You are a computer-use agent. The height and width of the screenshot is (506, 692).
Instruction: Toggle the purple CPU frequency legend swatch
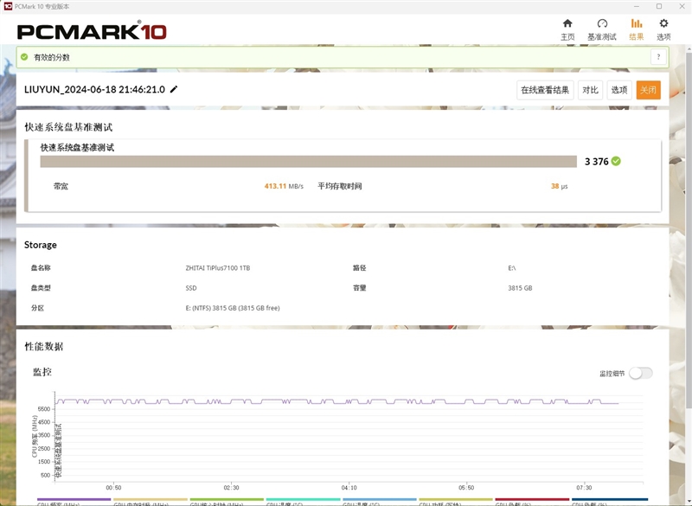pos(74,499)
